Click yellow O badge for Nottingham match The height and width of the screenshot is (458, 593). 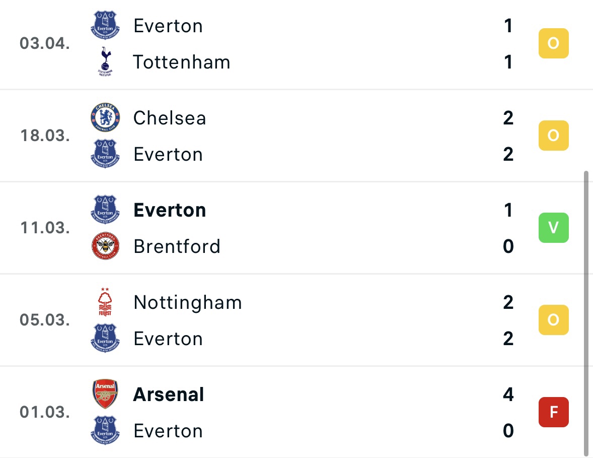click(x=554, y=320)
